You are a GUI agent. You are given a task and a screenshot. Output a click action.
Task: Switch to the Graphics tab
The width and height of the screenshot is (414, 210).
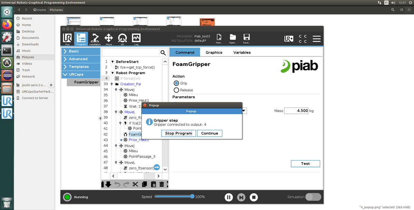[214, 52]
